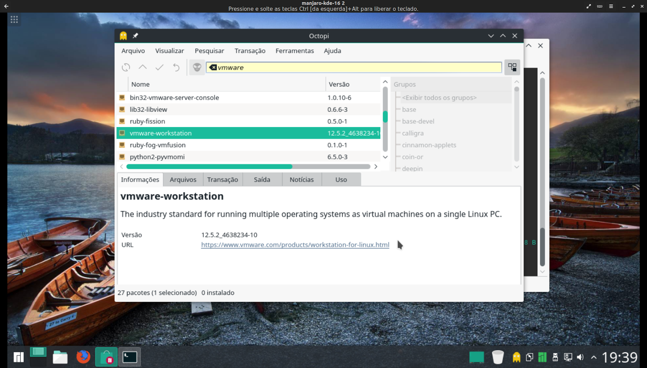
Task: Click the package list vertical scrollbar thumb
Action: (x=385, y=117)
